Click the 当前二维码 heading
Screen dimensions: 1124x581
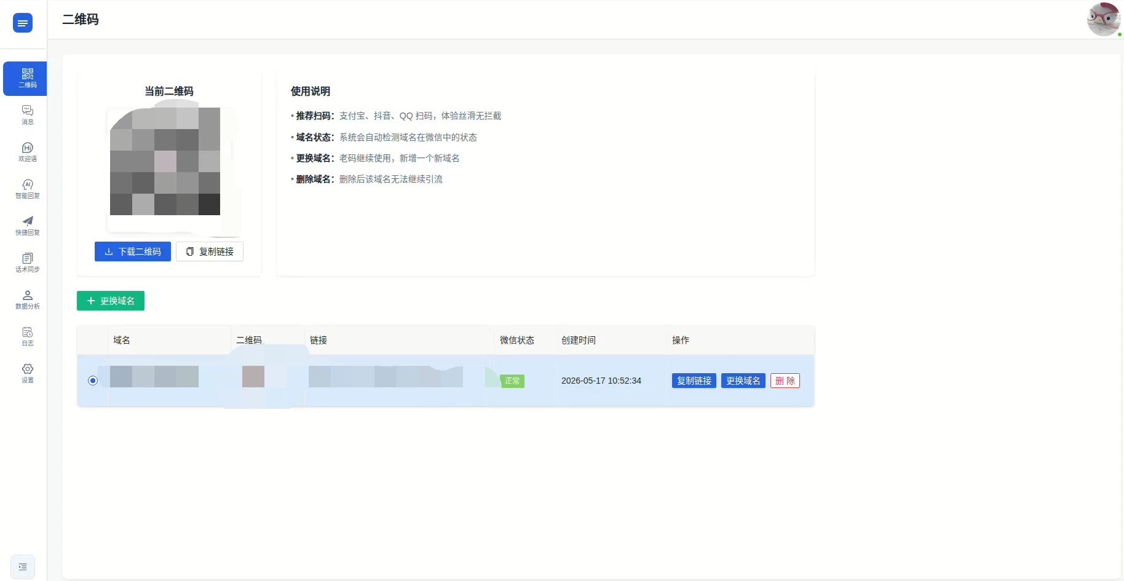pos(169,91)
